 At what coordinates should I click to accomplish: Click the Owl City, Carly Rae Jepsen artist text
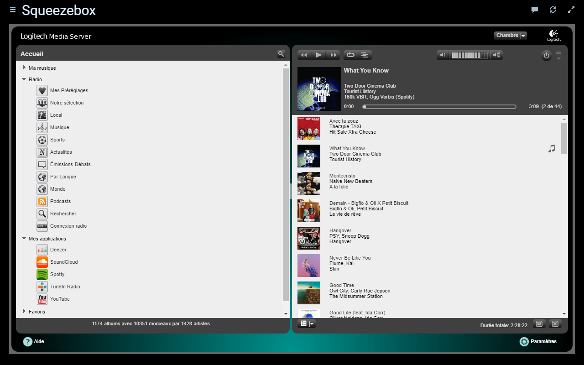click(360, 291)
